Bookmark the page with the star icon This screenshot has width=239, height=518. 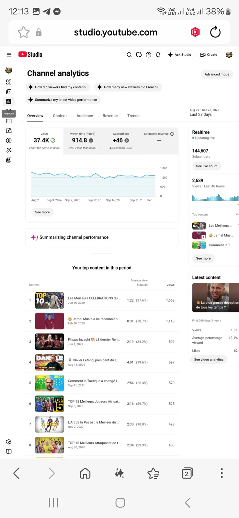coord(23,32)
